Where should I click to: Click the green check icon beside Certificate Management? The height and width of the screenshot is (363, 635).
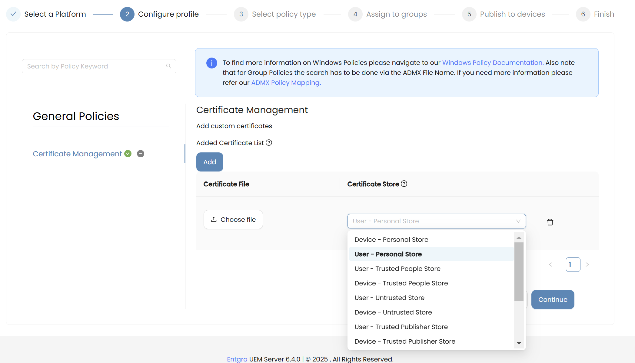pyautogui.click(x=128, y=154)
